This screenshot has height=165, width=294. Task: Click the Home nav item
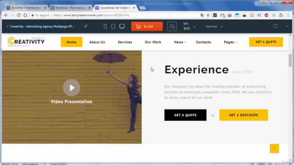pyautogui.click(x=72, y=42)
